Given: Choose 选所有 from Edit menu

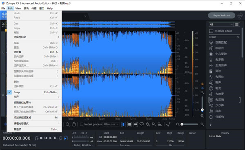Looking at the screenshot, I should click(34, 52).
